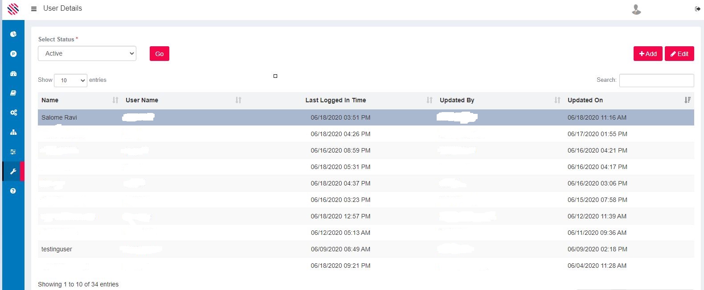Click the help question mark icon
Viewport: 704px width, 290px height.
click(13, 191)
